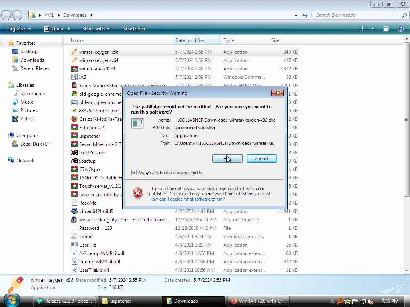The image size is (410, 307).
Task: Click the AxInterop.WMPLib.dll file icon
Action: pyautogui.click(x=74, y=253)
